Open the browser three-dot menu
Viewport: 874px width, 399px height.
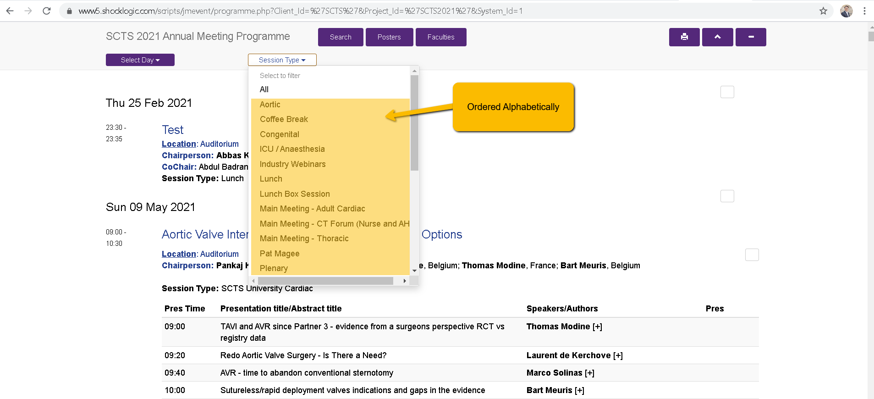coord(864,11)
